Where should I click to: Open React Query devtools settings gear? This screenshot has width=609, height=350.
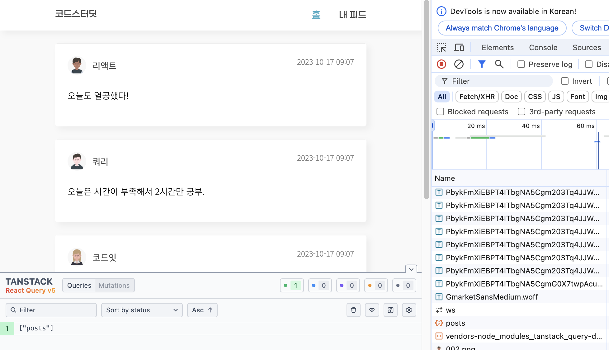coord(409,310)
